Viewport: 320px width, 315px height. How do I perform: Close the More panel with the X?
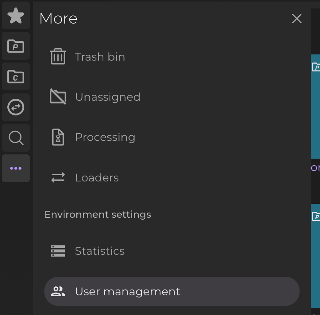[296, 19]
